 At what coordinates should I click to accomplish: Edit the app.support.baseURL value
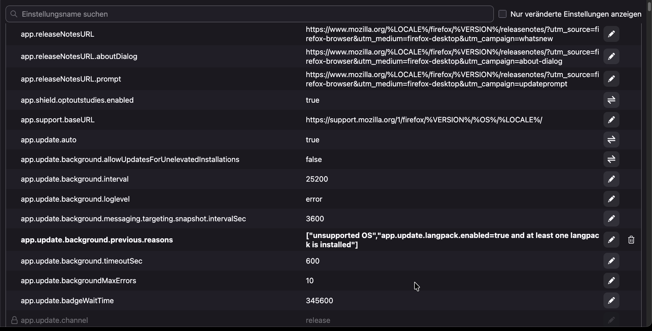[611, 120]
